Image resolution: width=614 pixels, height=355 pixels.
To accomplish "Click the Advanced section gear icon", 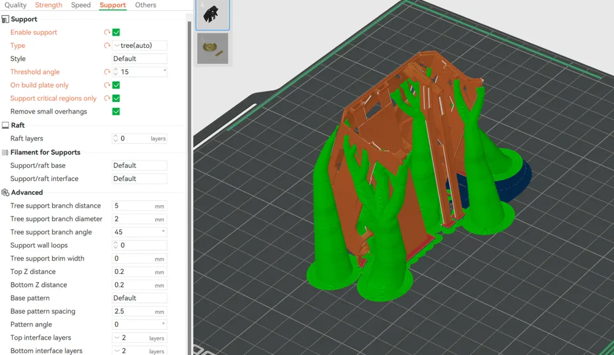I will pos(5,193).
